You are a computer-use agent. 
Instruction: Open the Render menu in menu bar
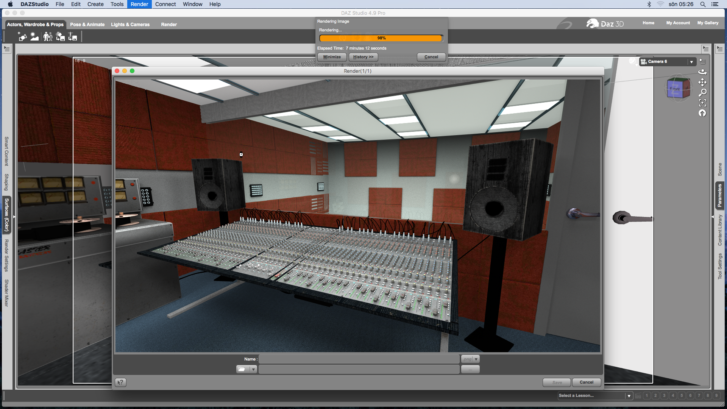139,4
